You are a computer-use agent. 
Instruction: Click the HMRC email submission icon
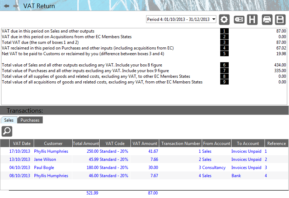(239, 19)
